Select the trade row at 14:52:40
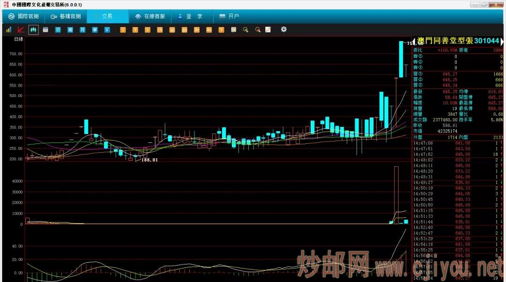This screenshot has width=506, height=282. 458,228
